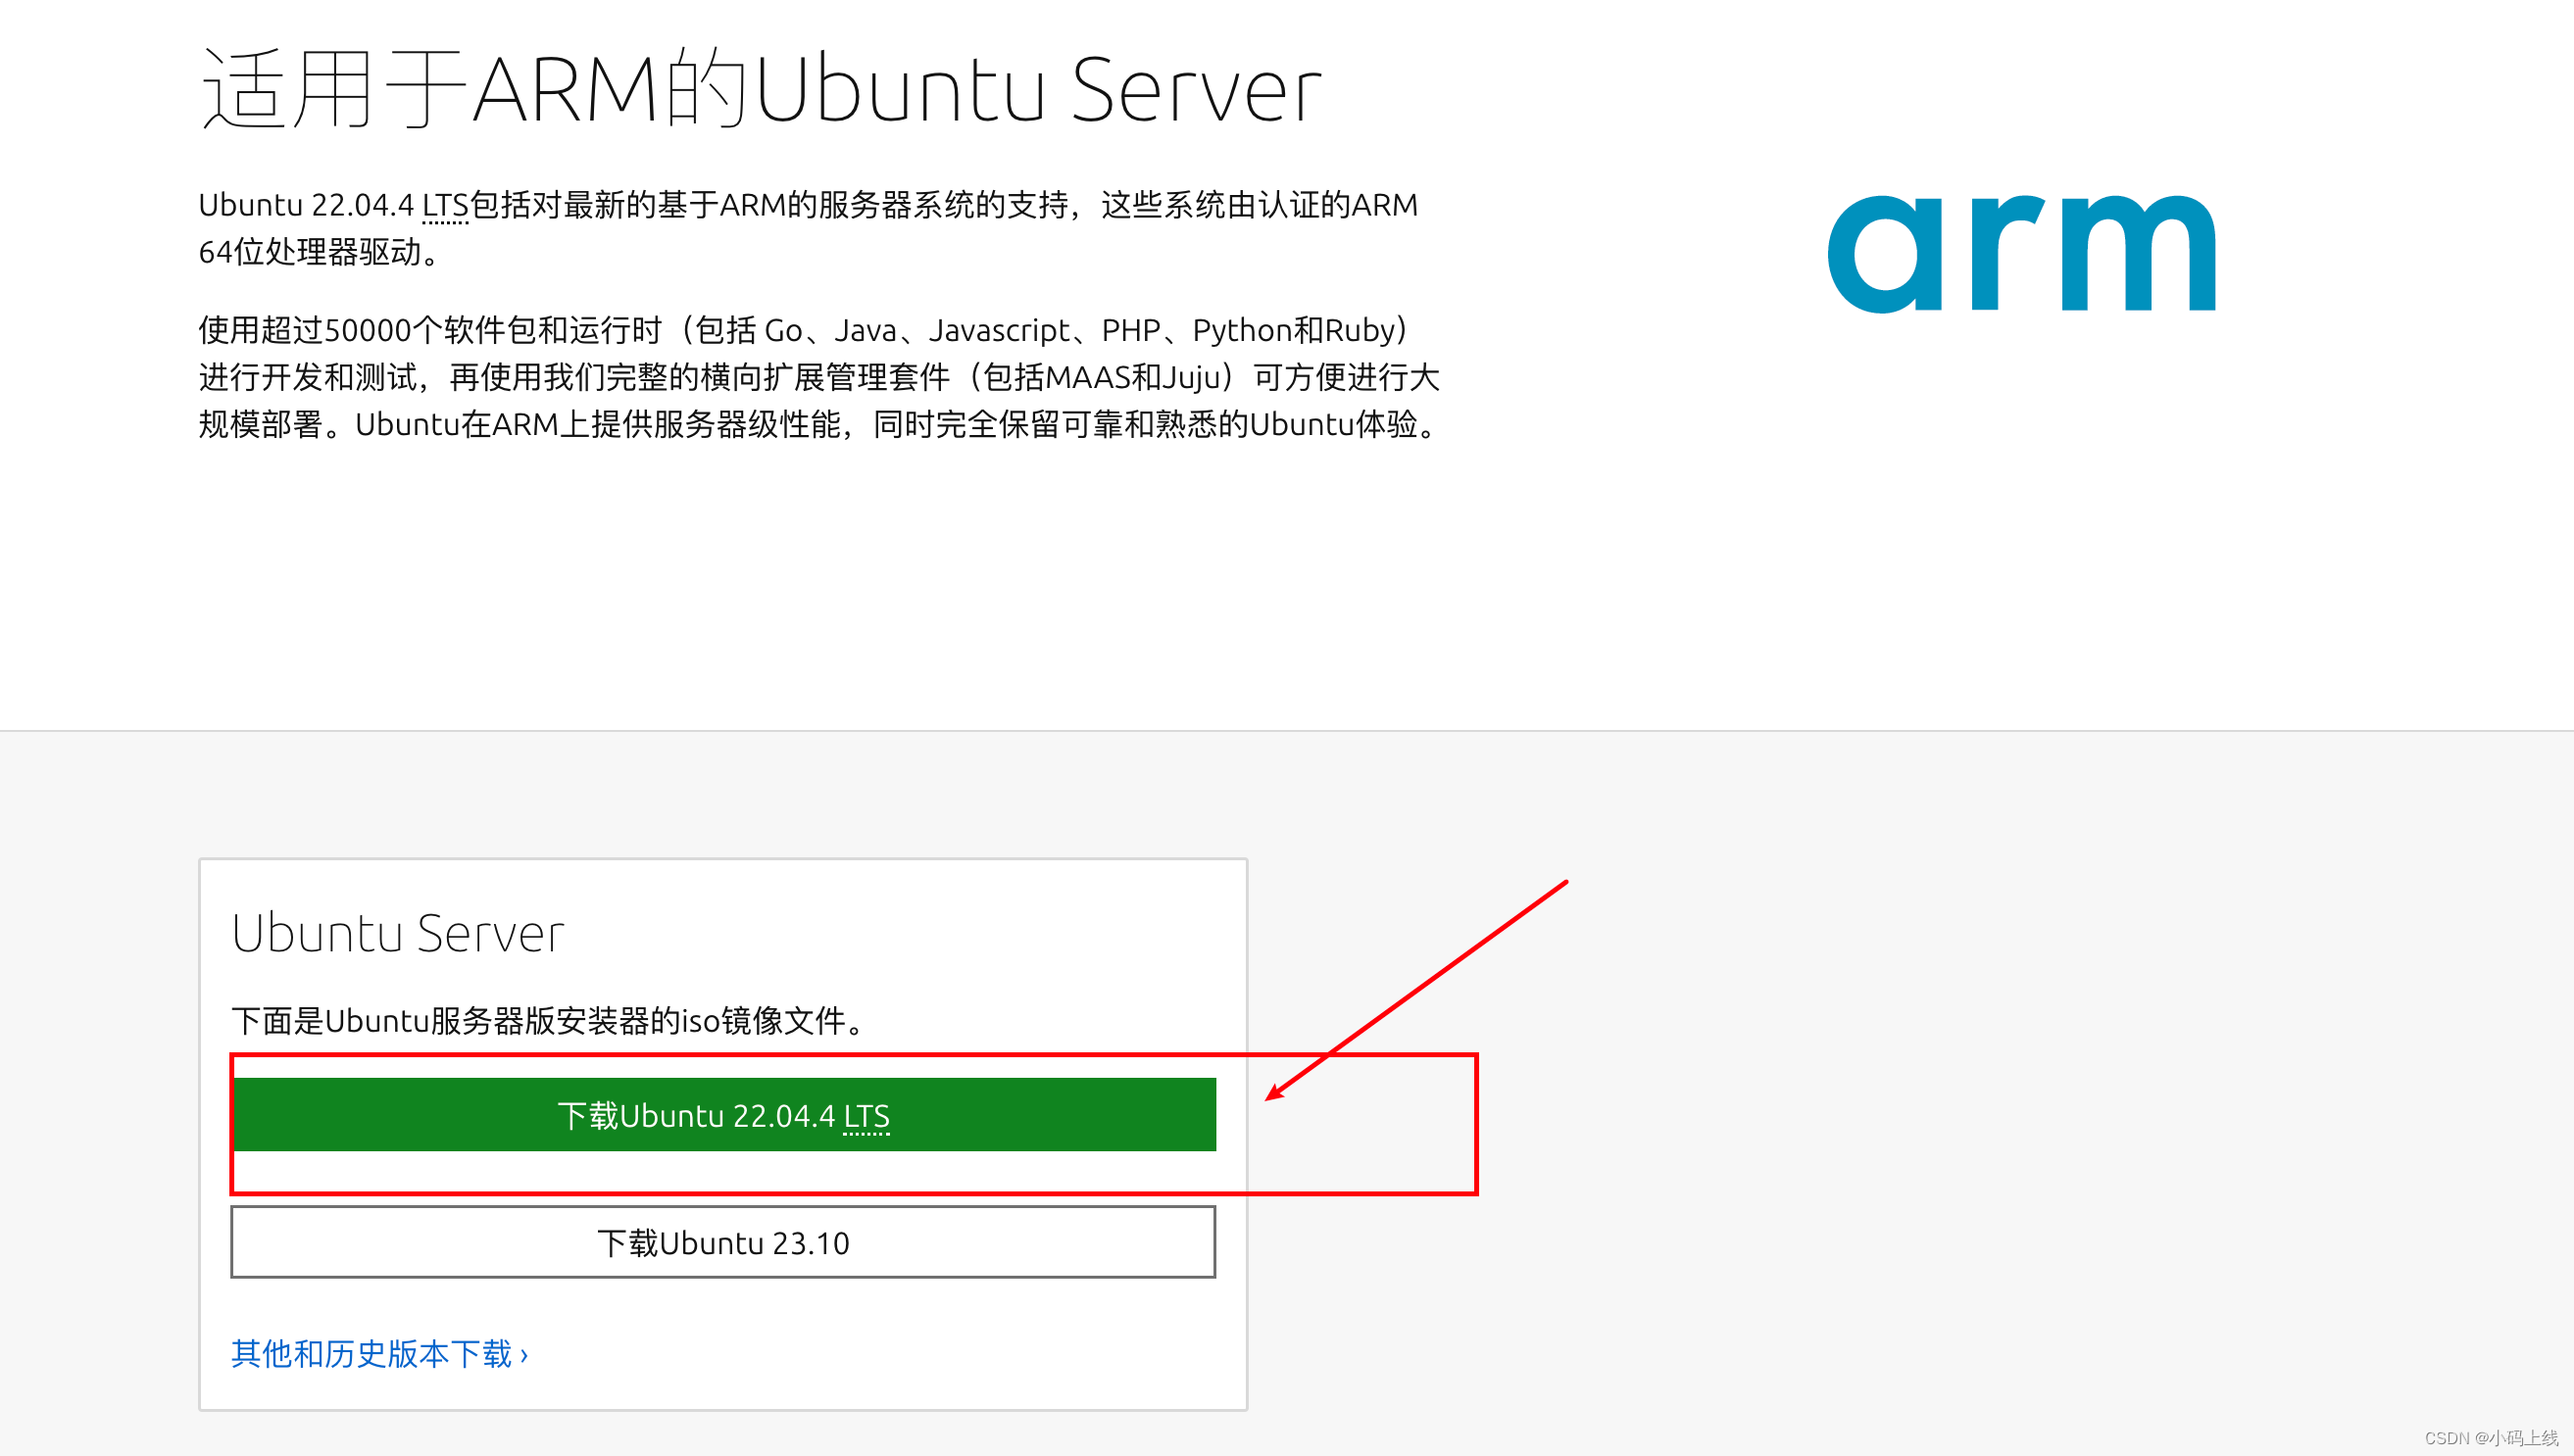The height and width of the screenshot is (1456, 2574).
Task: Click the green 下载Ubuntu 22.04.4 LTS button
Action: pos(722,1114)
